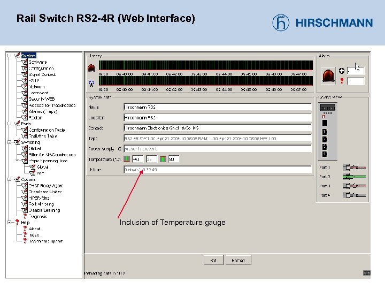Click the Location input field
Viewport: 385px width, 289px height.
(218, 118)
